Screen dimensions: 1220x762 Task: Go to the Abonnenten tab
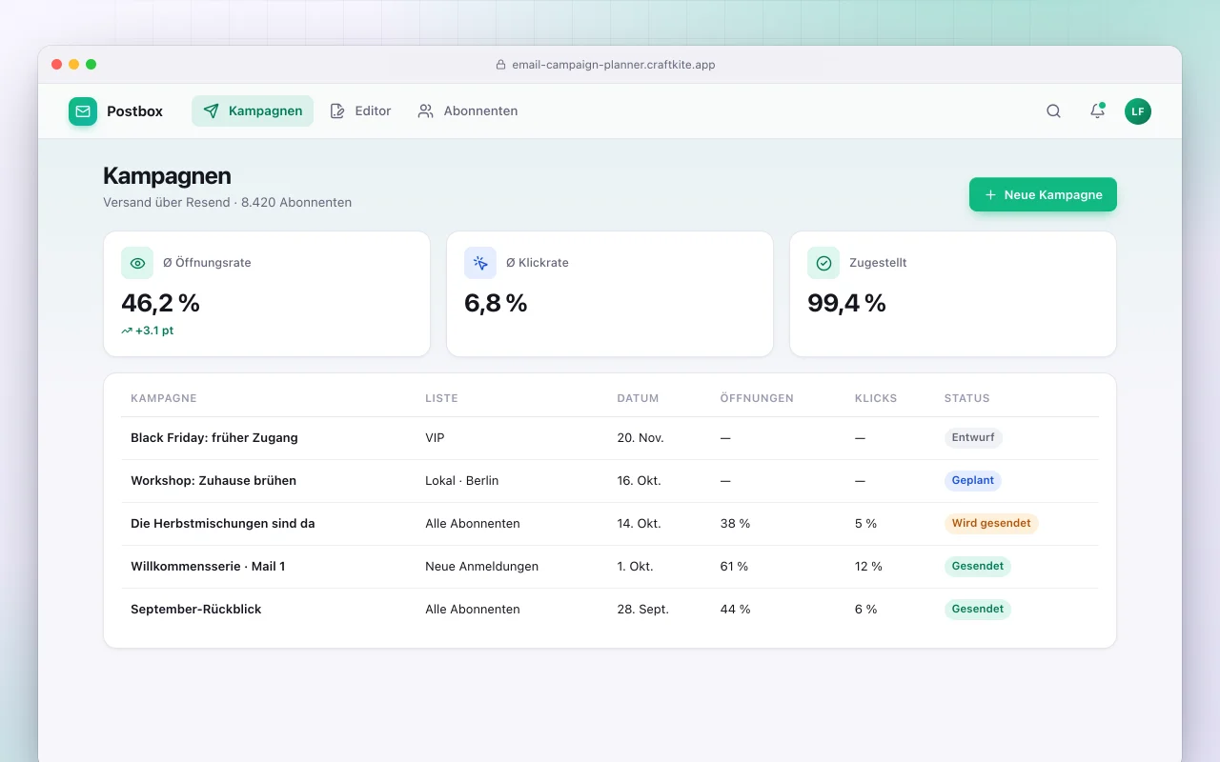pos(467,111)
